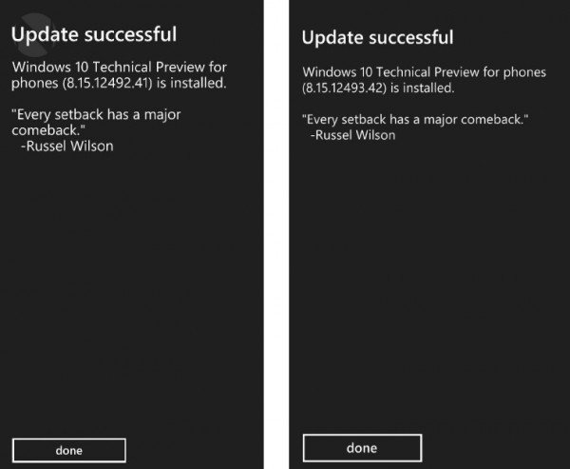Click the word 'comeback.' on left screen
This screenshot has width=570, height=469.
click(x=44, y=130)
